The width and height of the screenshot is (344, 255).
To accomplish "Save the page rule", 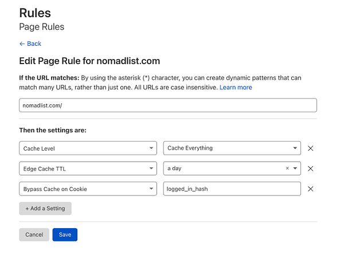I will point(65,234).
